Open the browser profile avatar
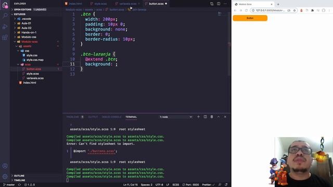Viewport: 333px width, 187px height. [324, 10]
